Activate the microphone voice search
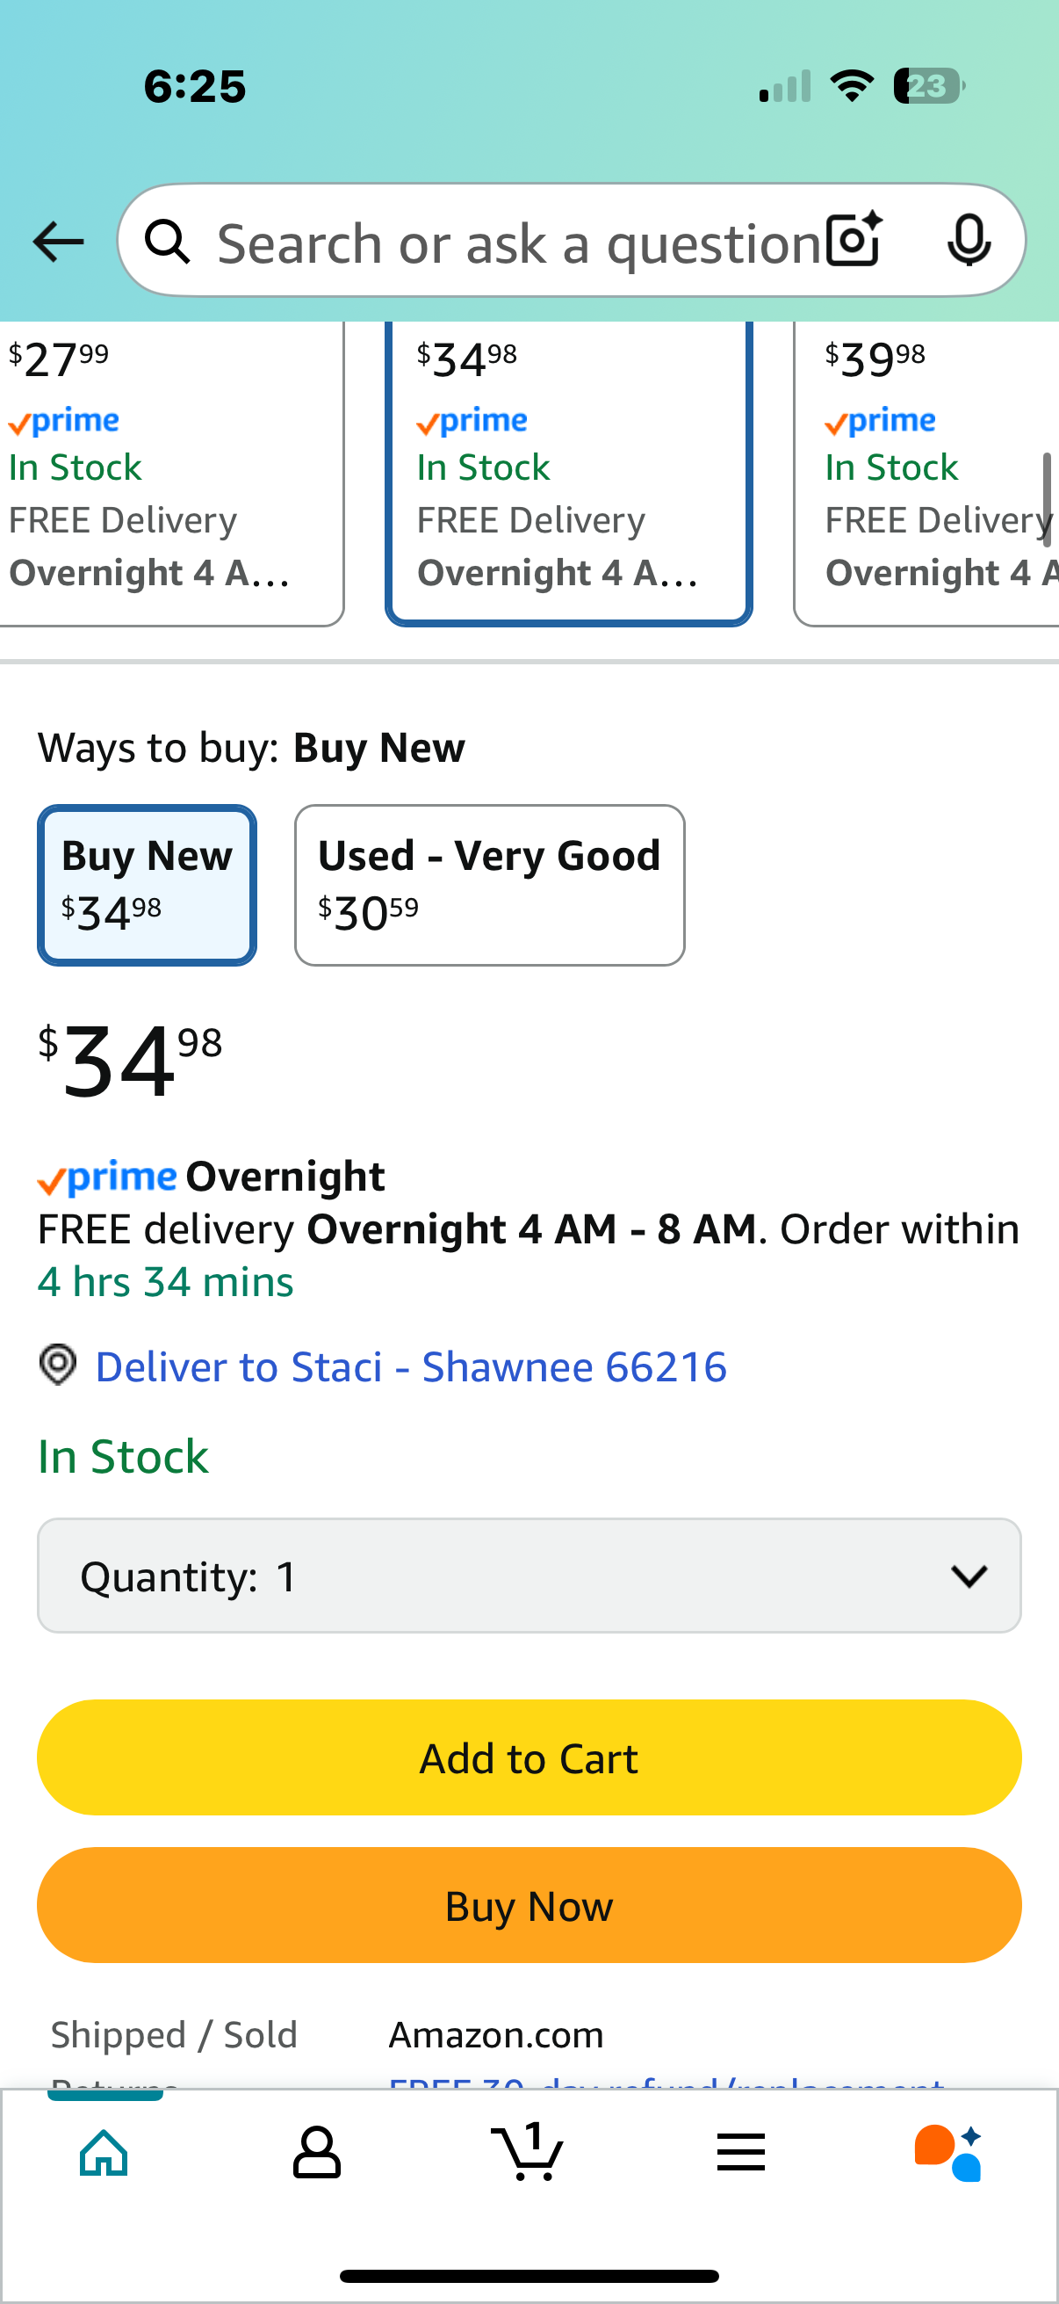 (969, 241)
